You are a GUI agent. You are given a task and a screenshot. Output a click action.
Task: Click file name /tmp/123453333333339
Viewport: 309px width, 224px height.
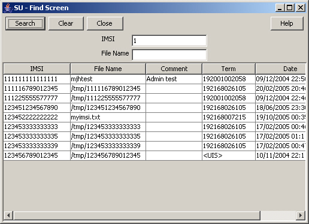[108, 146]
